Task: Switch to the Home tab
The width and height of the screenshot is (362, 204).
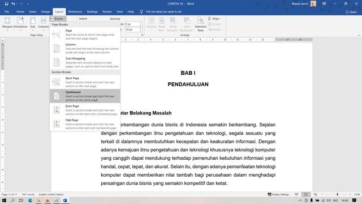Action: point(20,11)
